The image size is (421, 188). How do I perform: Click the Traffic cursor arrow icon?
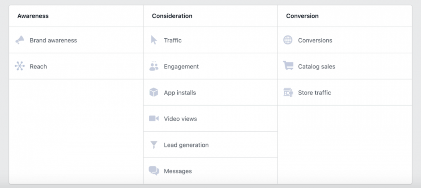(154, 40)
